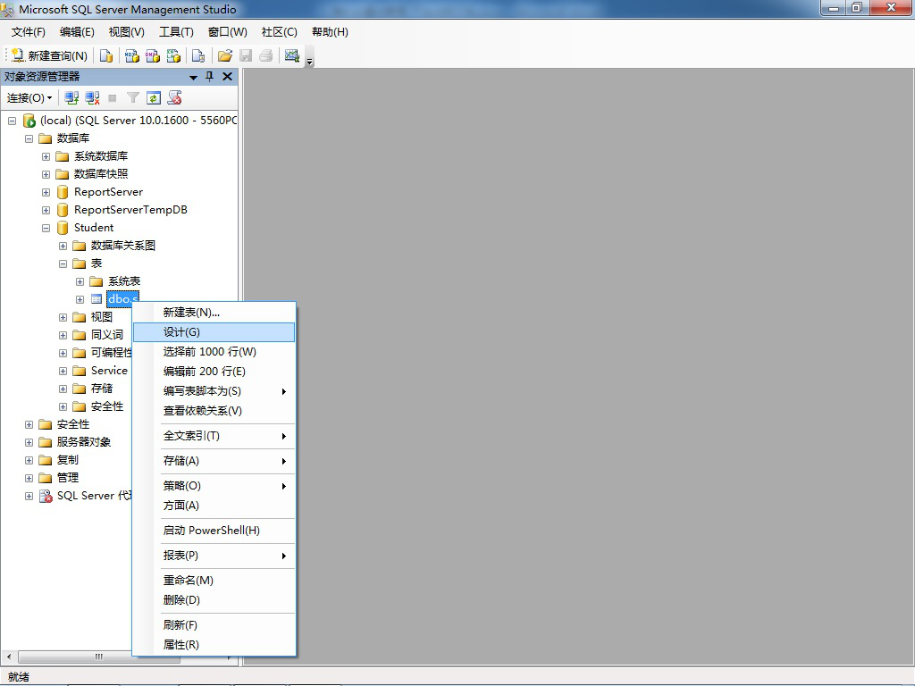
Task: Click the Connect Object Explorer icon
Action: (71, 98)
